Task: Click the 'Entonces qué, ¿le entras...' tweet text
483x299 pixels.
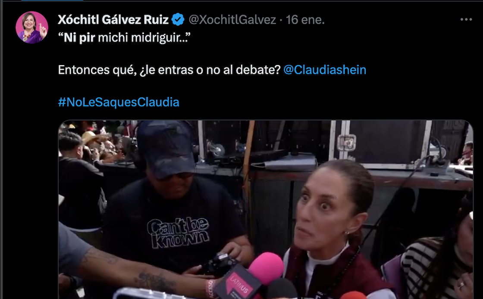Action: 169,70
